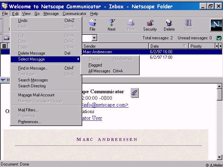Image resolution: width=223 pixels, height=167 pixels.
Task: Click the Print toolbar icon
Action: coord(131,25)
